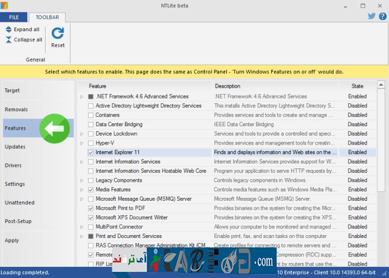Go to the Removals page in the sidebar
389x278 pixels.
point(16,110)
